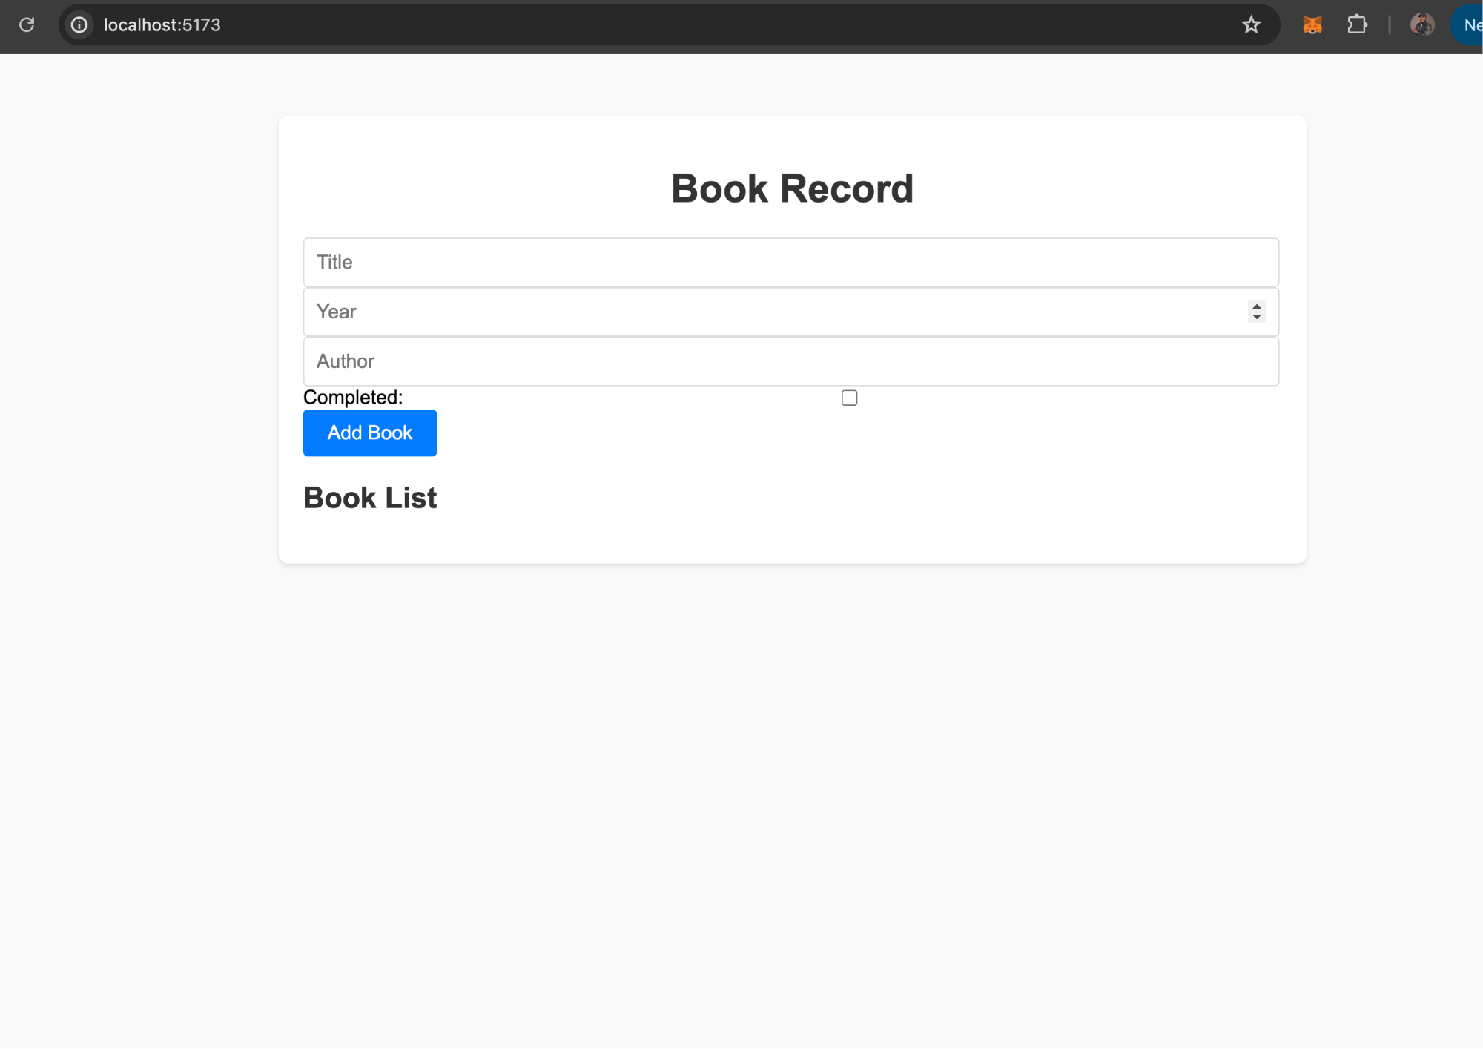Focus the Year input field
This screenshot has width=1483, height=1049.
[741, 311]
